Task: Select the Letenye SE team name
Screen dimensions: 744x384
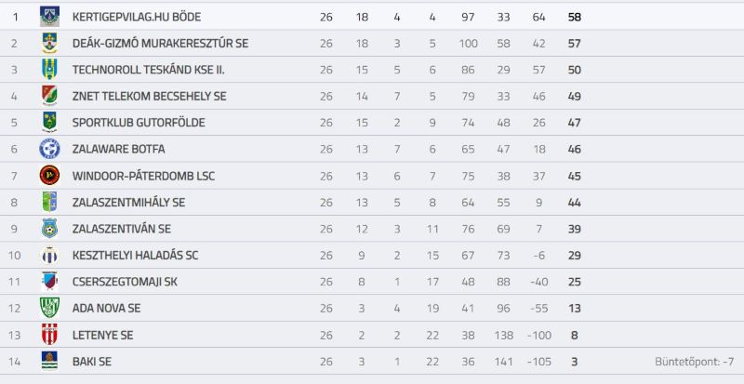Action: coord(102,335)
